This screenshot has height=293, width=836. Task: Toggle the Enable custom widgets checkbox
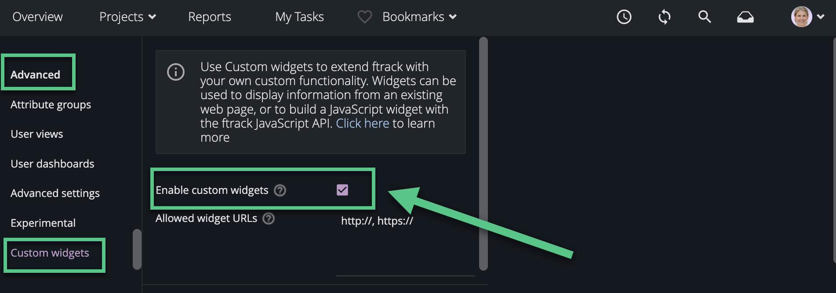pos(342,190)
